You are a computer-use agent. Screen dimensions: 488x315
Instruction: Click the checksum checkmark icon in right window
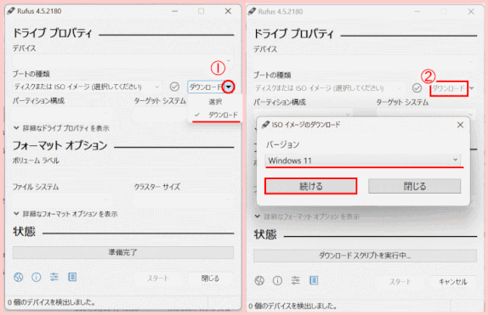tap(417, 88)
